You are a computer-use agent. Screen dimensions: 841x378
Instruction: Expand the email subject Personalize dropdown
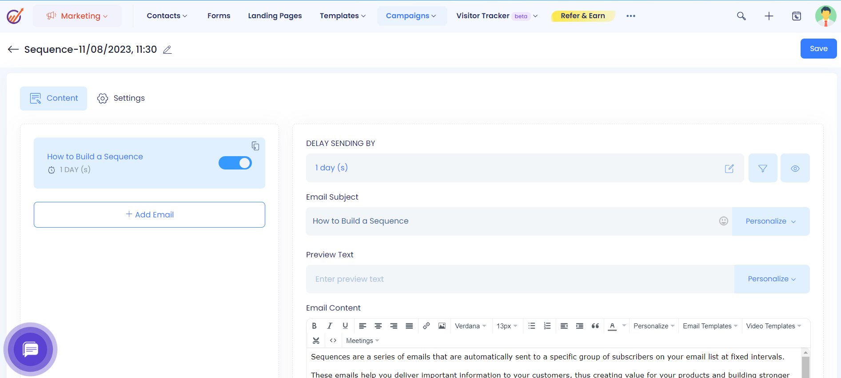point(770,221)
